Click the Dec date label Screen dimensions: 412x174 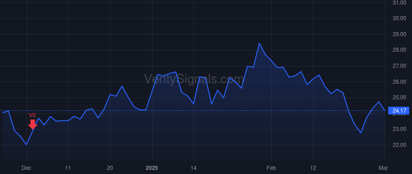coord(27,168)
